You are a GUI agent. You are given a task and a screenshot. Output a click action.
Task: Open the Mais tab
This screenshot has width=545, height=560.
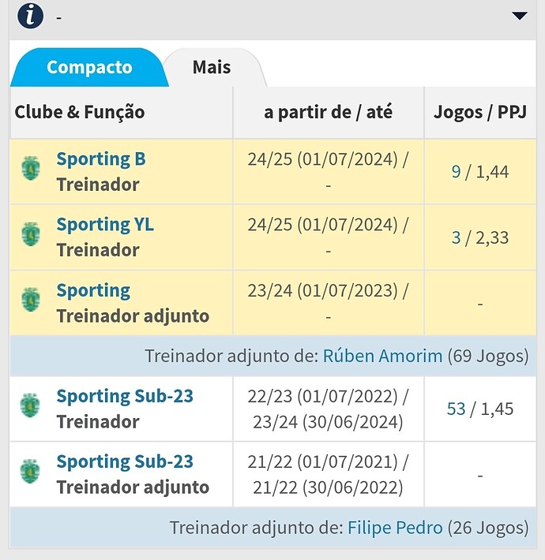point(212,67)
